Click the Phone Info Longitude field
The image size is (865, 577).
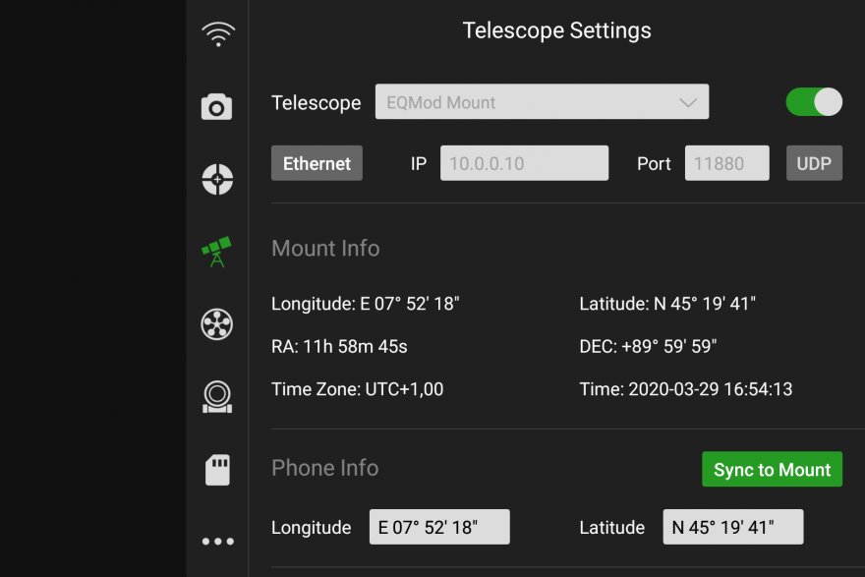click(x=439, y=527)
